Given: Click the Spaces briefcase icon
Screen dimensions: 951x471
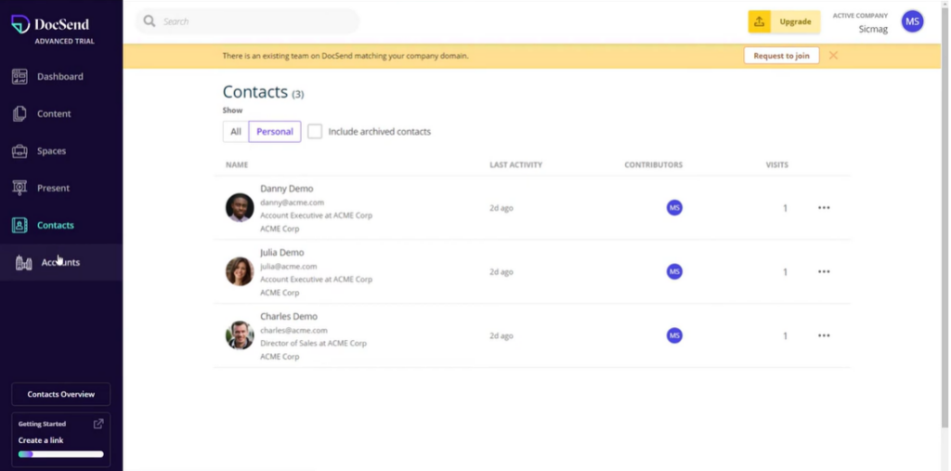Looking at the screenshot, I should pos(20,150).
